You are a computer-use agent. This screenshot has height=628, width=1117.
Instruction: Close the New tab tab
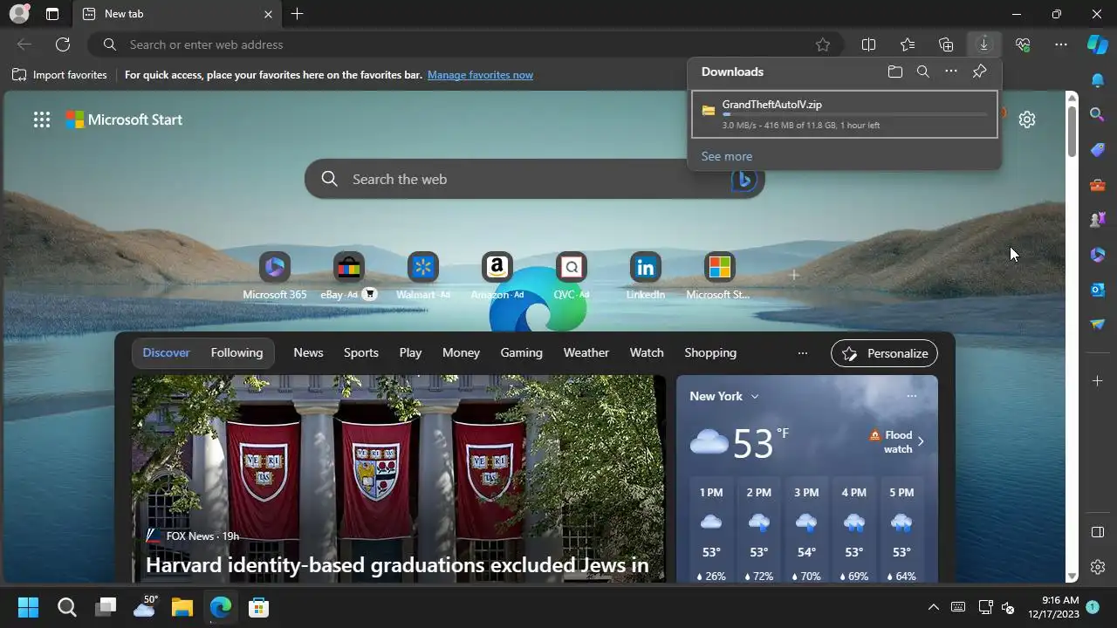pos(268,14)
